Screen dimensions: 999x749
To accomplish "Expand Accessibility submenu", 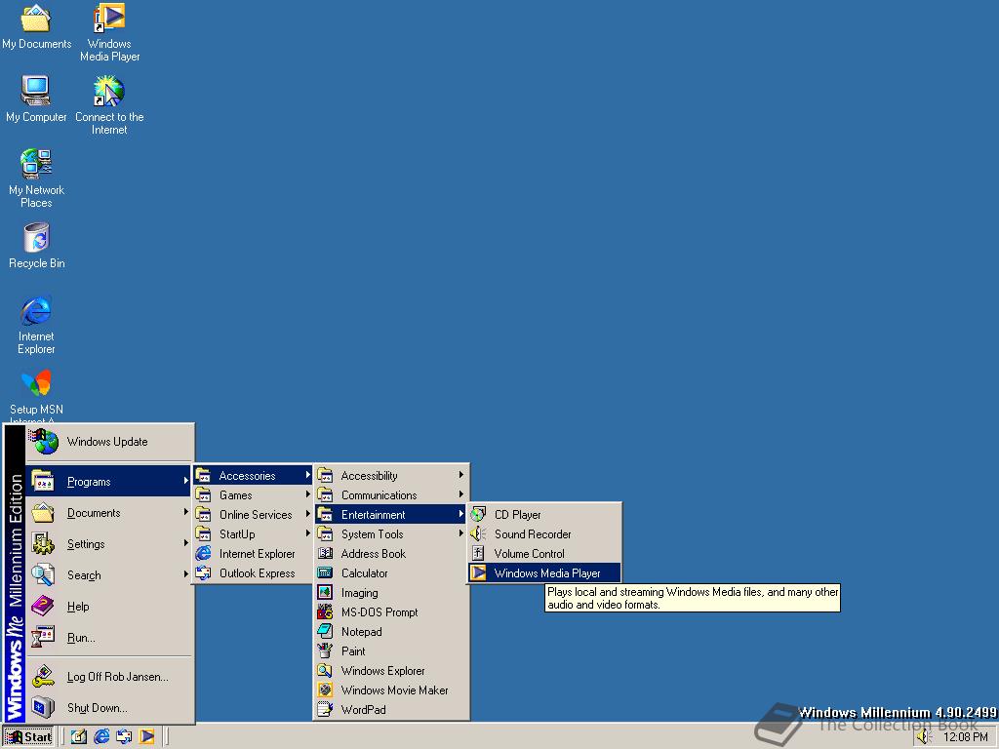I will click(x=391, y=476).
